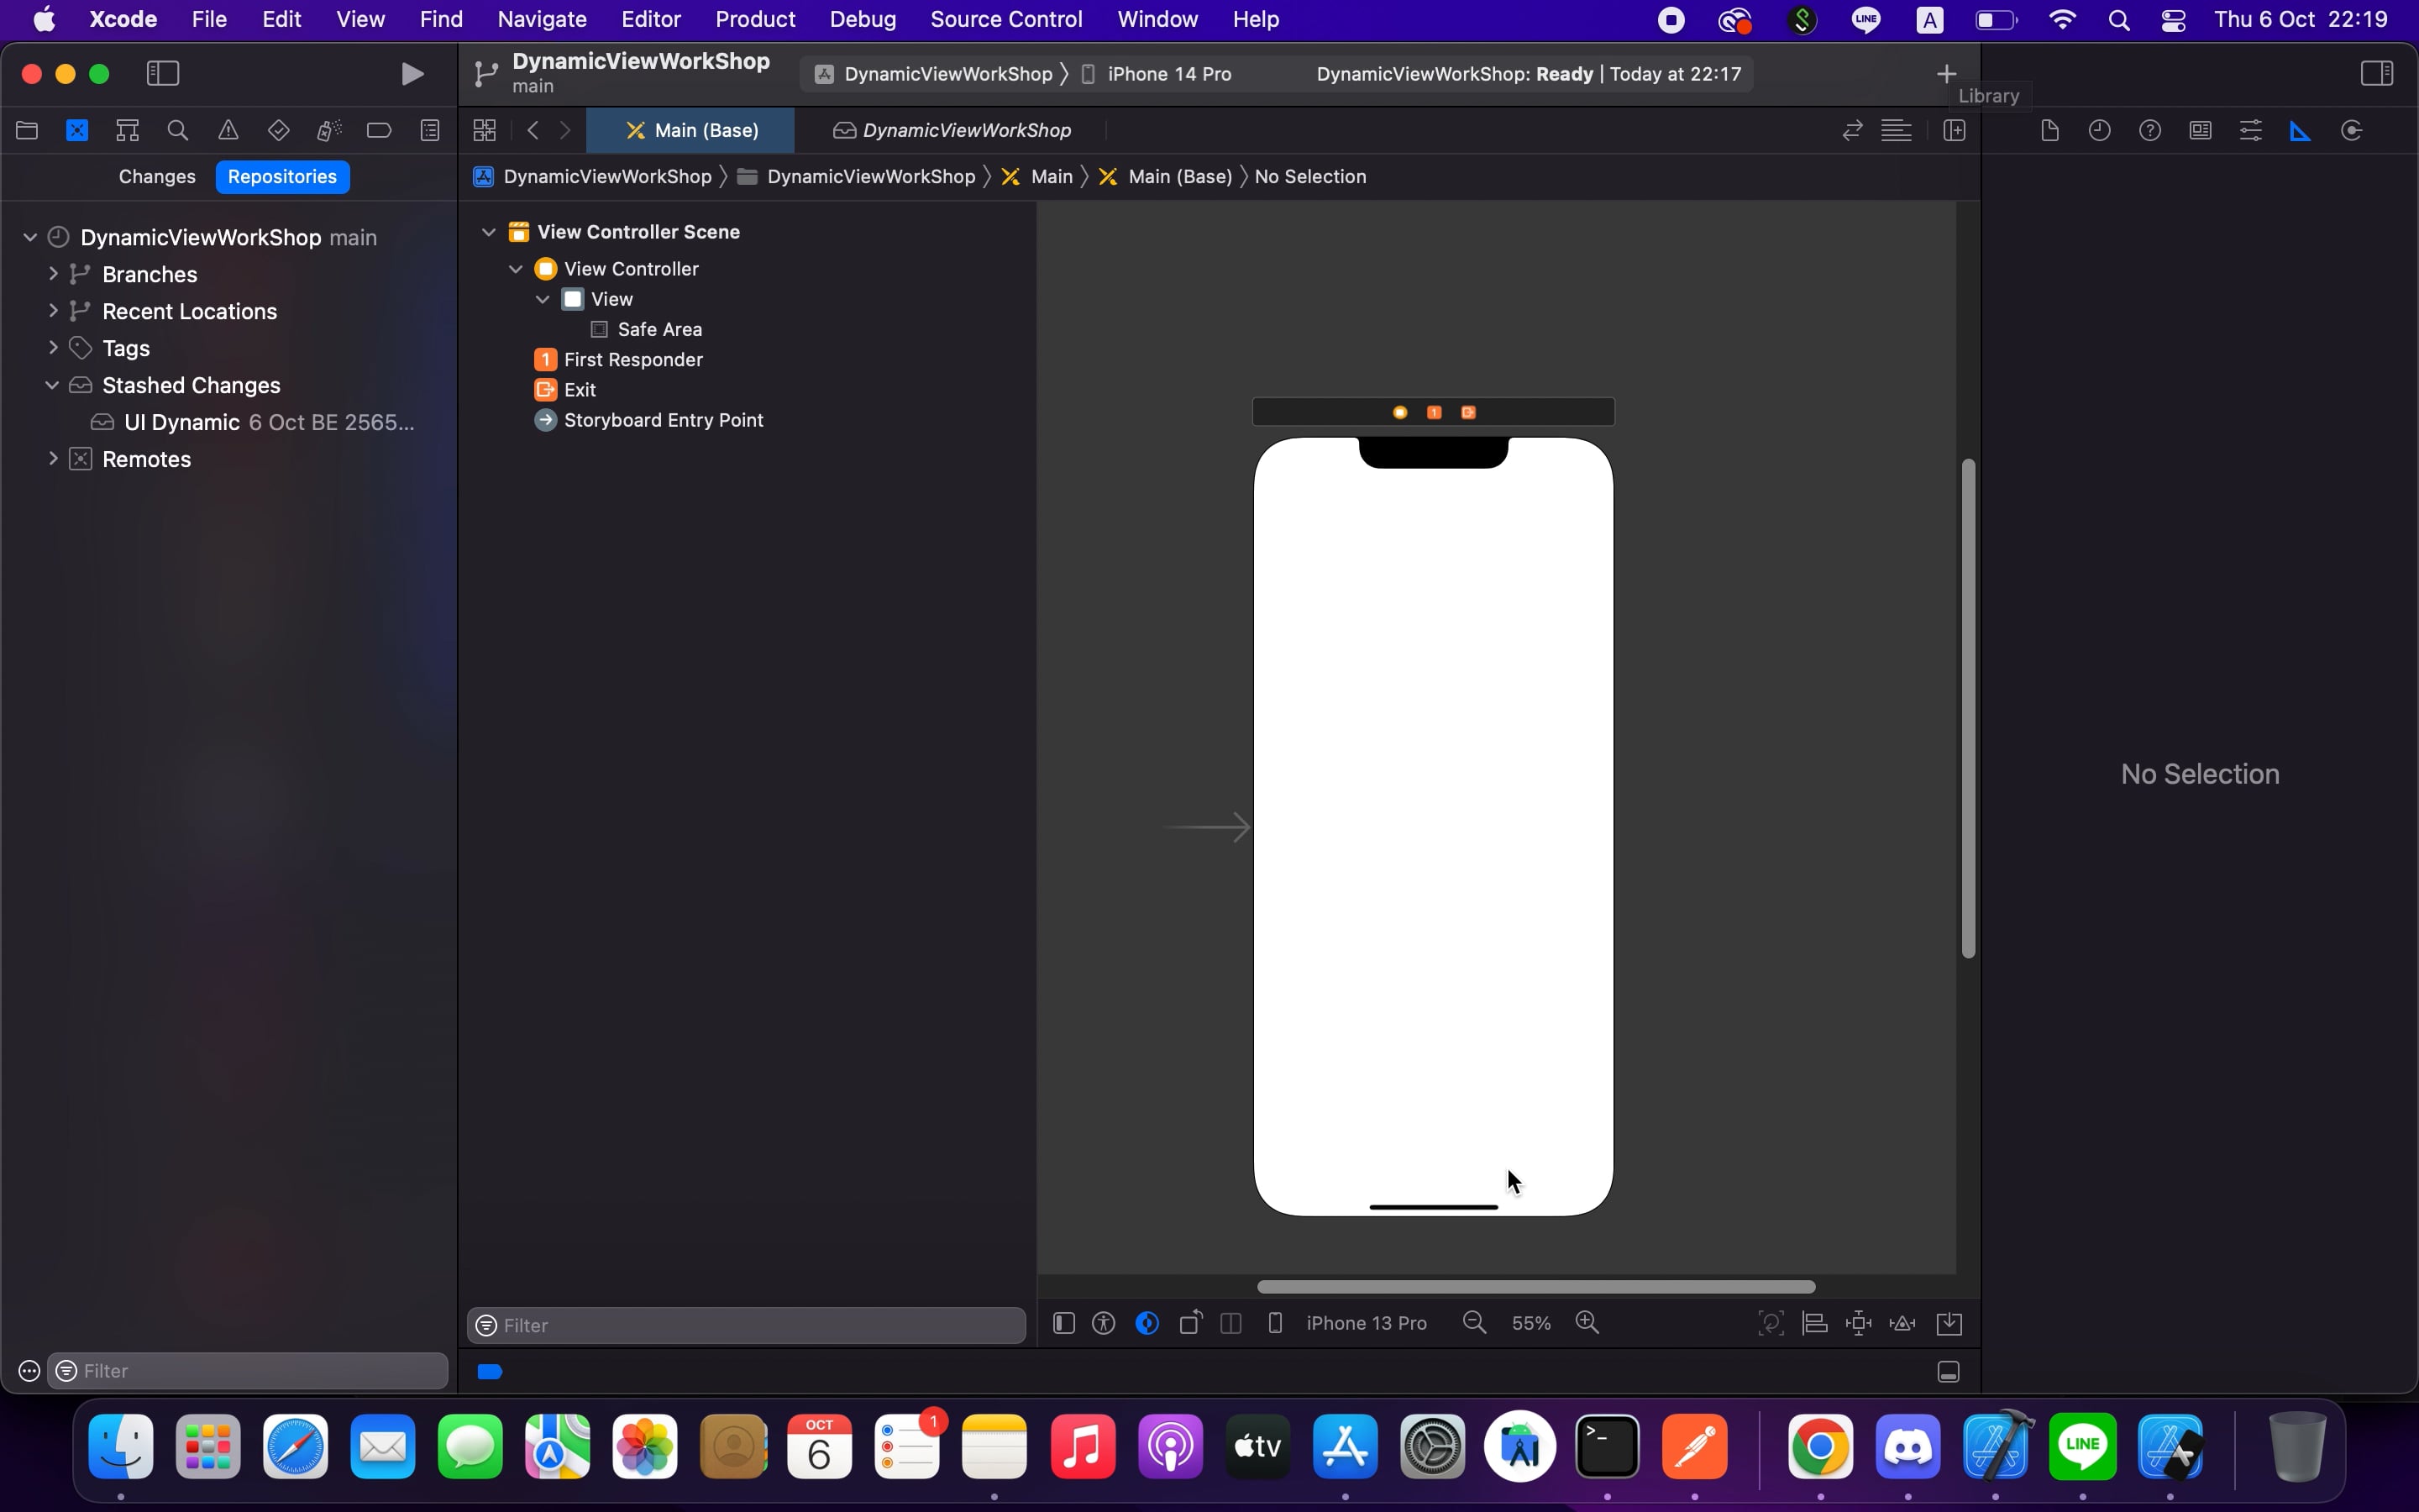Open the Find navigator magnifying glass
The height and width of the screenshot is (1512, 2419).
(178, 130)
